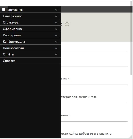Click the resize grip in corner
This screenshot has height=139, width=133.
coord(131,137)
